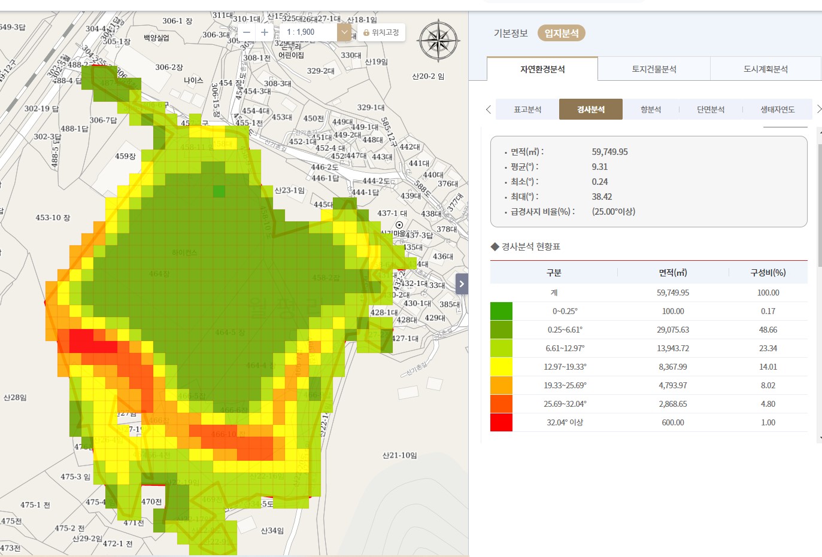Screen dimensions: 822x557
Task: Switch to 토지건물분석 tab
Action: pos(654,69)
